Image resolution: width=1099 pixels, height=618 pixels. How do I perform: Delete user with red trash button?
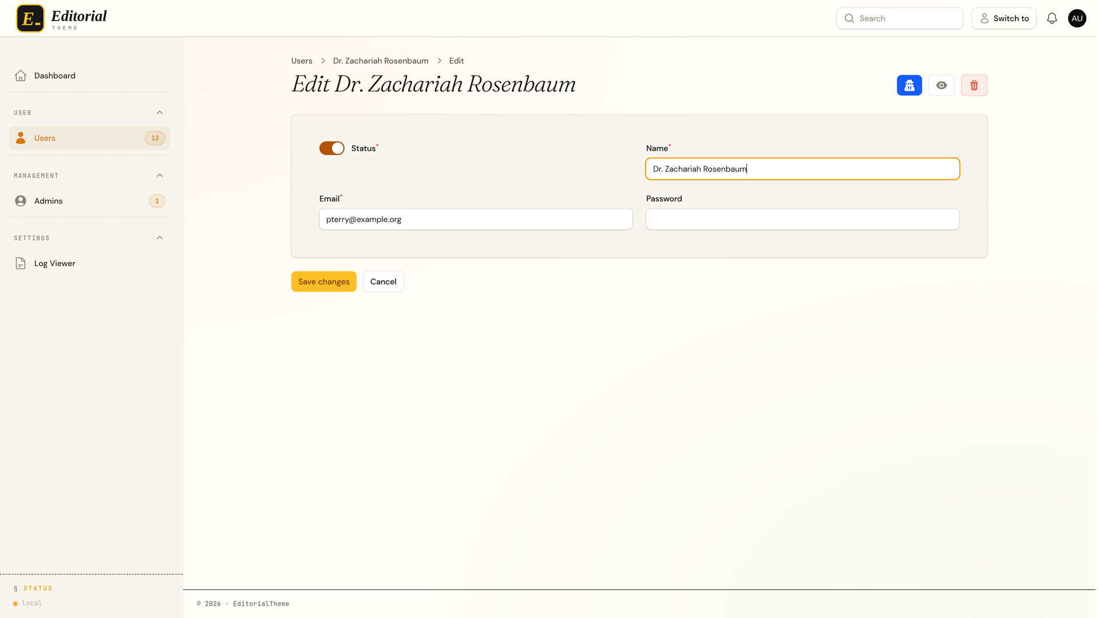(x=974, y=85)
